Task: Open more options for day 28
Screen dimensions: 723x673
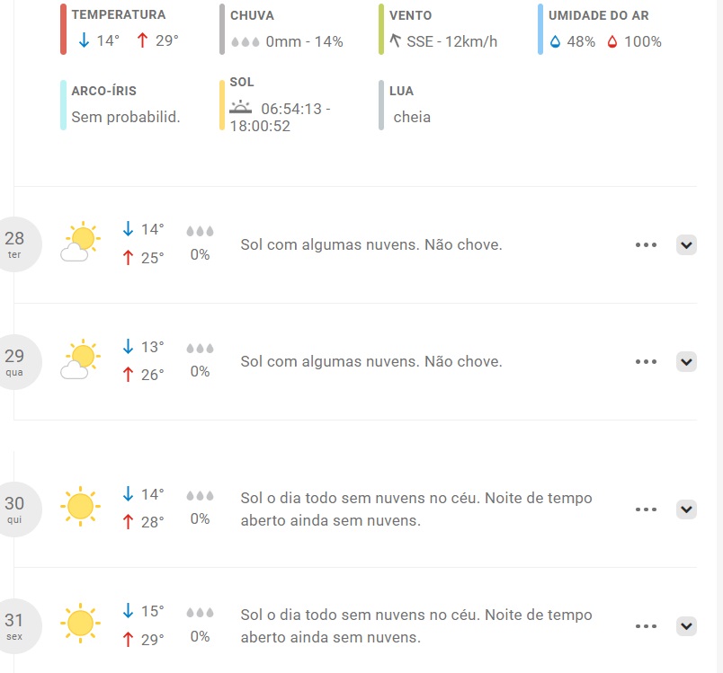Action: (646, 245)
